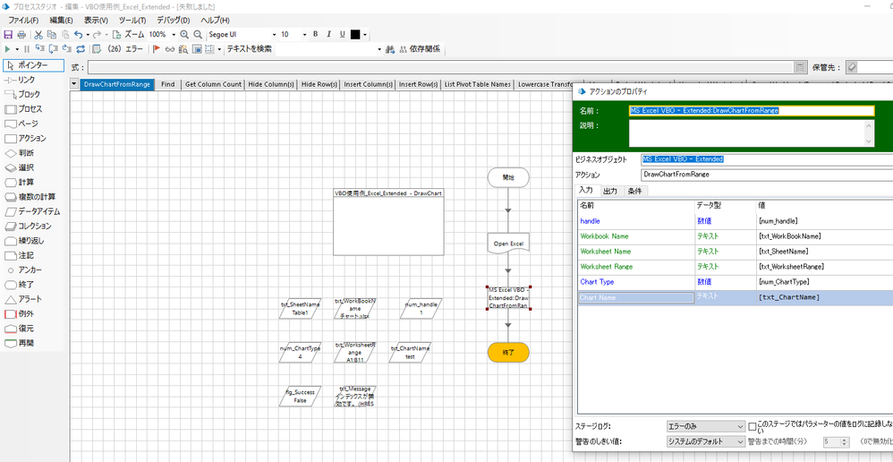Open the warning threshold dropdown

706,441
